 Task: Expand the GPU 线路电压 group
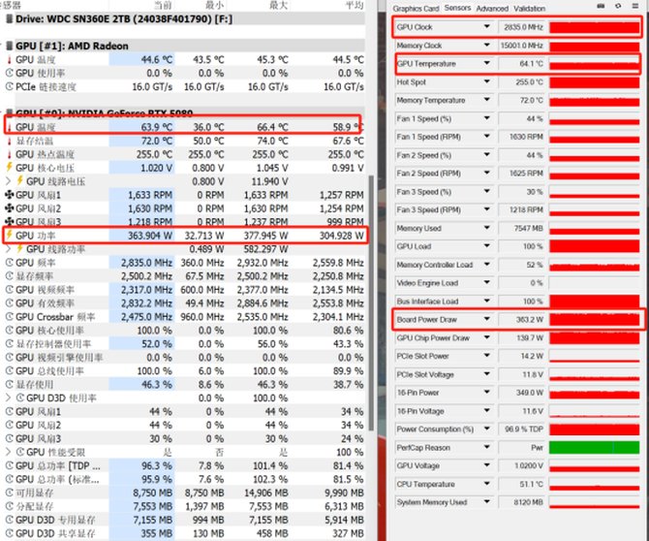click(x=9, y=181)
